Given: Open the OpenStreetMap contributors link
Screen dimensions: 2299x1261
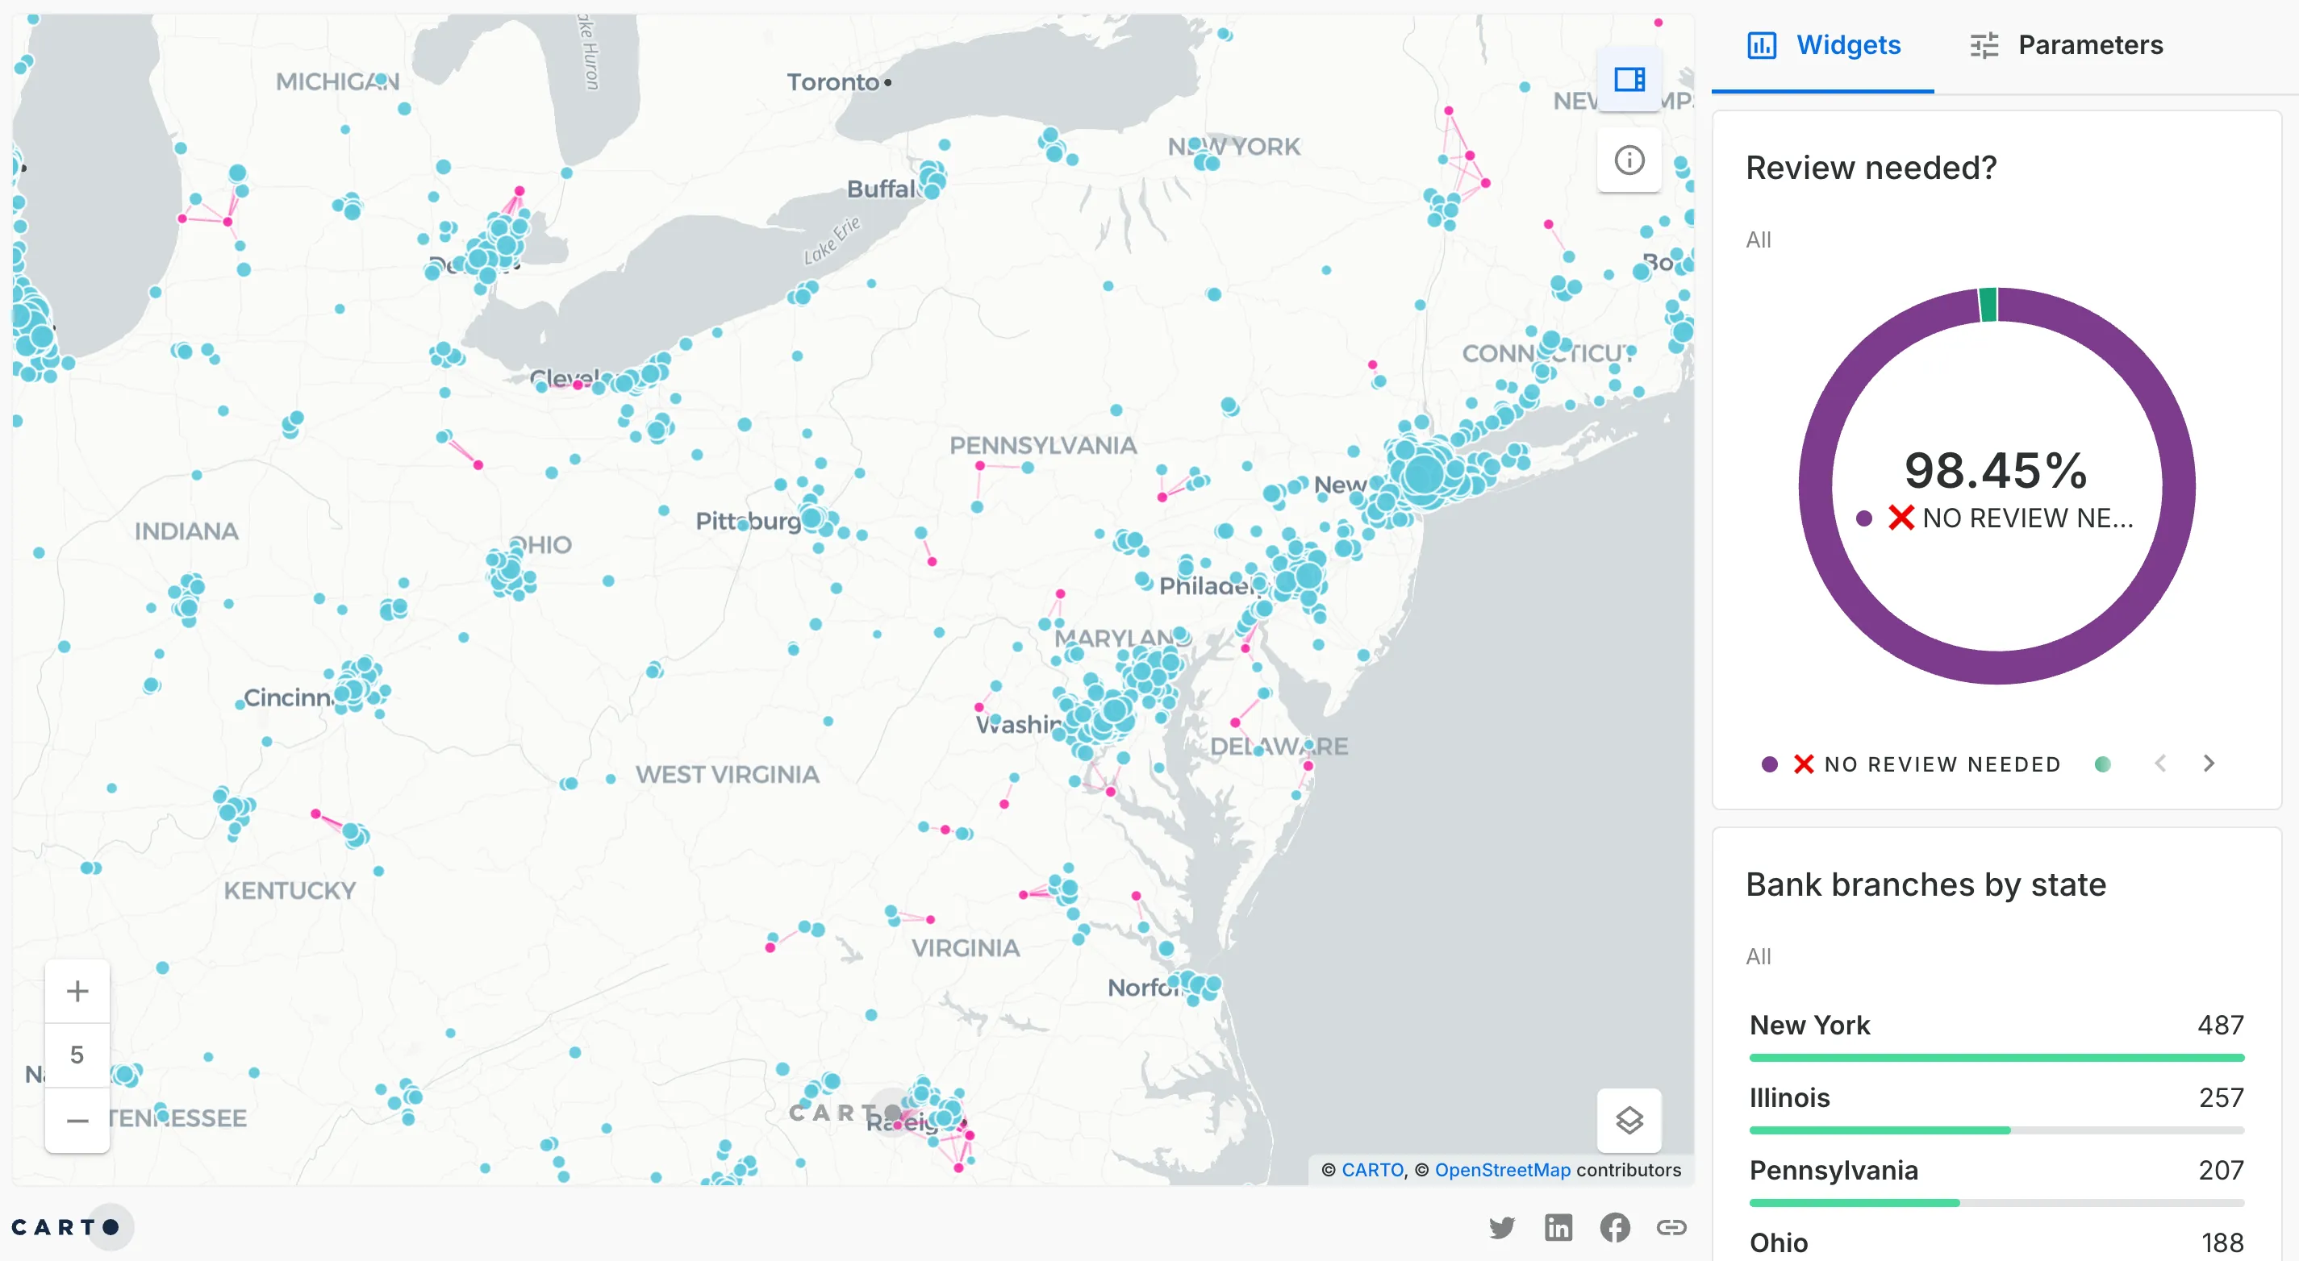Looking at the screenshot, I should [x=1502, y=1170].
